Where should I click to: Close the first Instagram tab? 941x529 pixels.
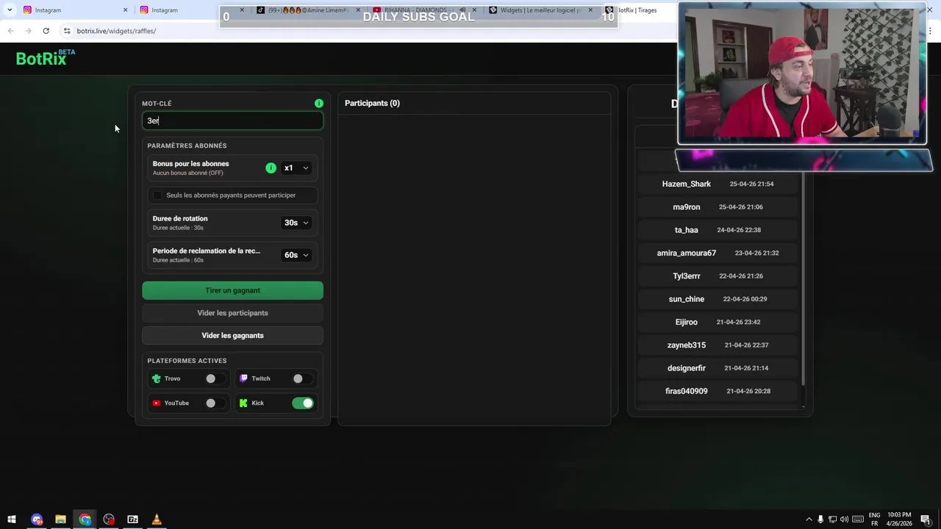click(125, 10)
